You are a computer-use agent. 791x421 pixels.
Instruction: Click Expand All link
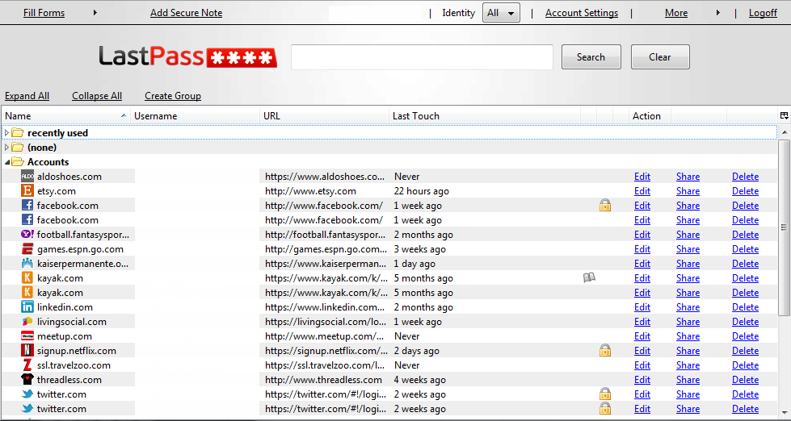click(27, 96)
